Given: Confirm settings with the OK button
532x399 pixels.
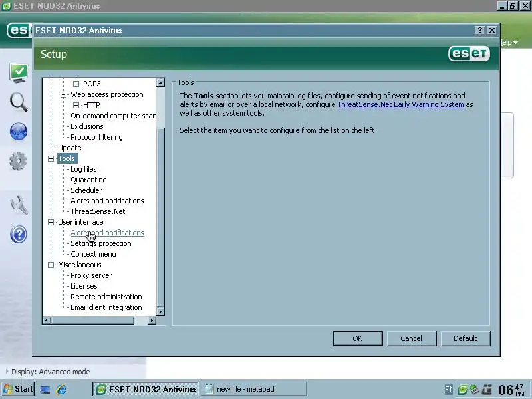Looking at the screenshot, I should pyautogui.click(x=358, y=338).
